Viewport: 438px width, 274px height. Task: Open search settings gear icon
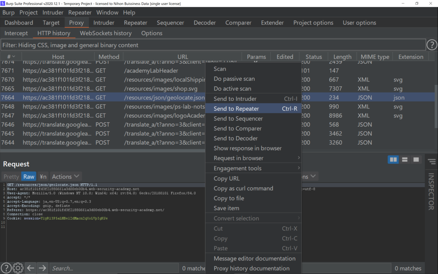pos(18,268)
